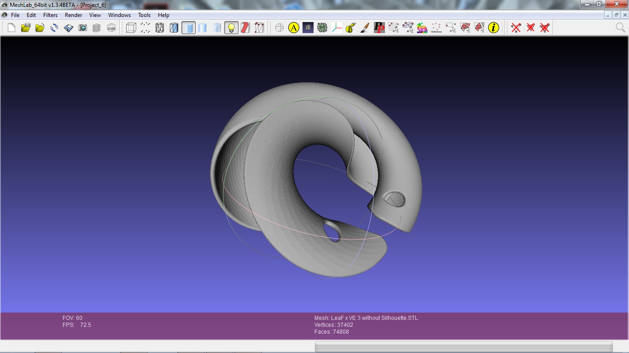Viewport: 629px width, 353px height.
Task: Switch to hidden lines render mode
Action: point(174,28)
